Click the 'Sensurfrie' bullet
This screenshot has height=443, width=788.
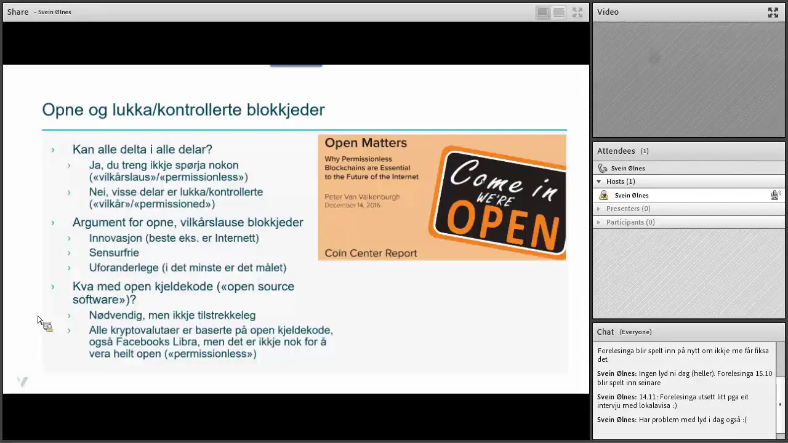(114, 253)
